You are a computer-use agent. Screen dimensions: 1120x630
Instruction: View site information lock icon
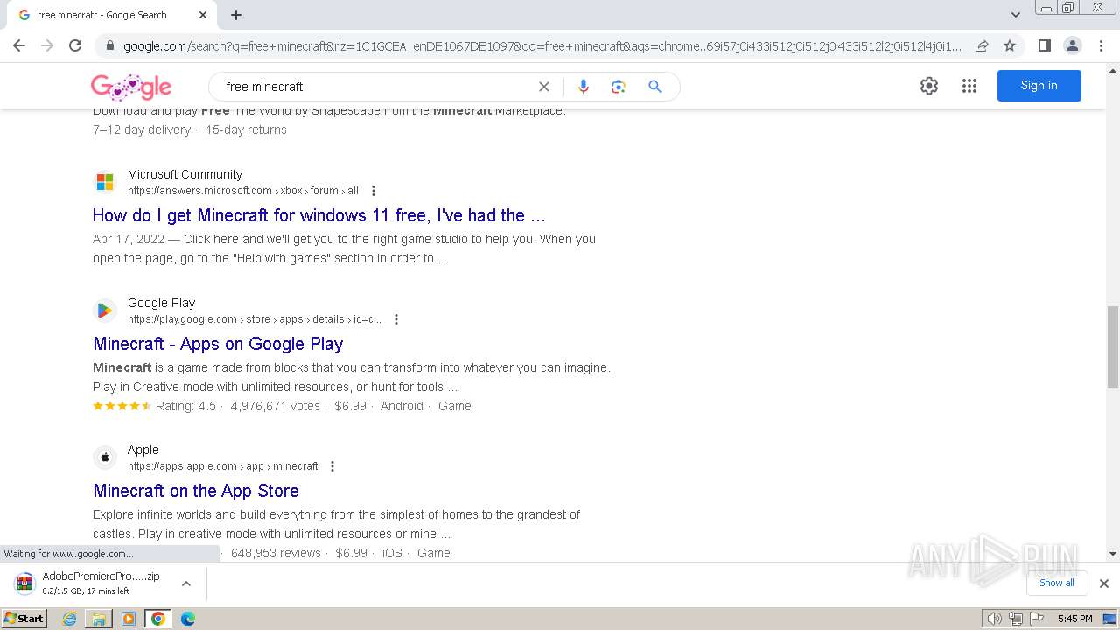(x=109, y=46)
